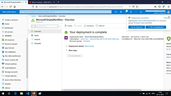This screenshot has width=171, height=96.
Task: Click the Go to resource button under Next steps
Action: tap(75, 56)
